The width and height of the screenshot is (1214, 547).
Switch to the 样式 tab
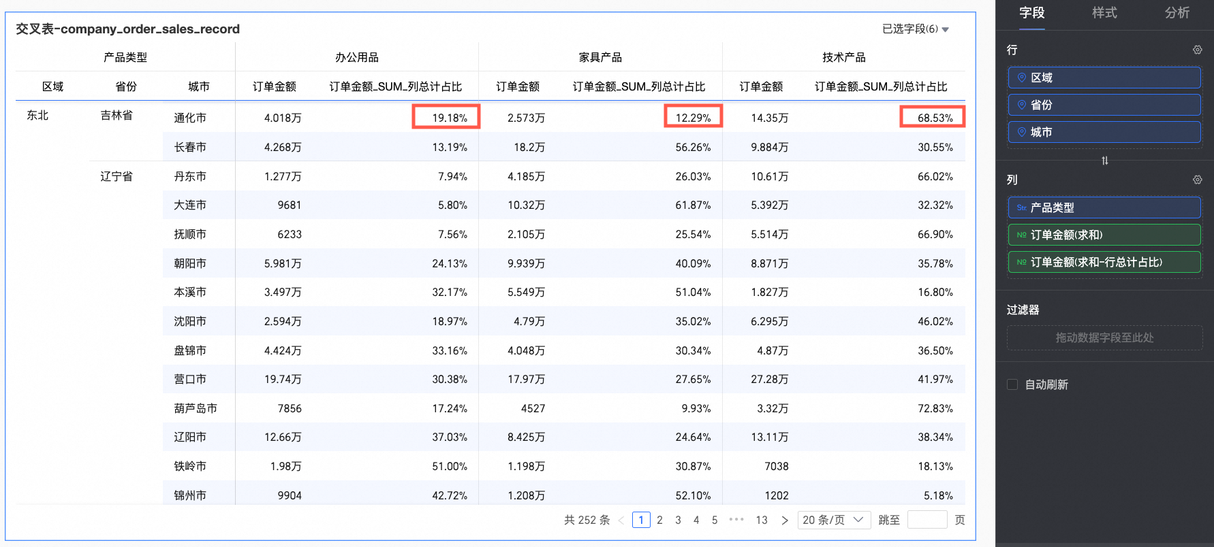click(1104, 12)
